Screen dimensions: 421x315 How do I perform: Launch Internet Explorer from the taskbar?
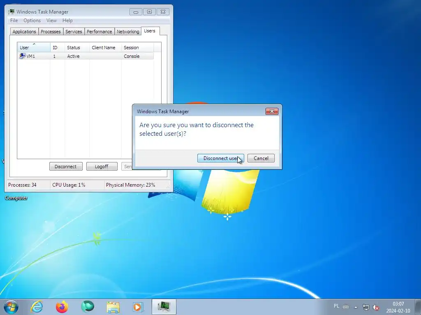[x=37, y=307]
